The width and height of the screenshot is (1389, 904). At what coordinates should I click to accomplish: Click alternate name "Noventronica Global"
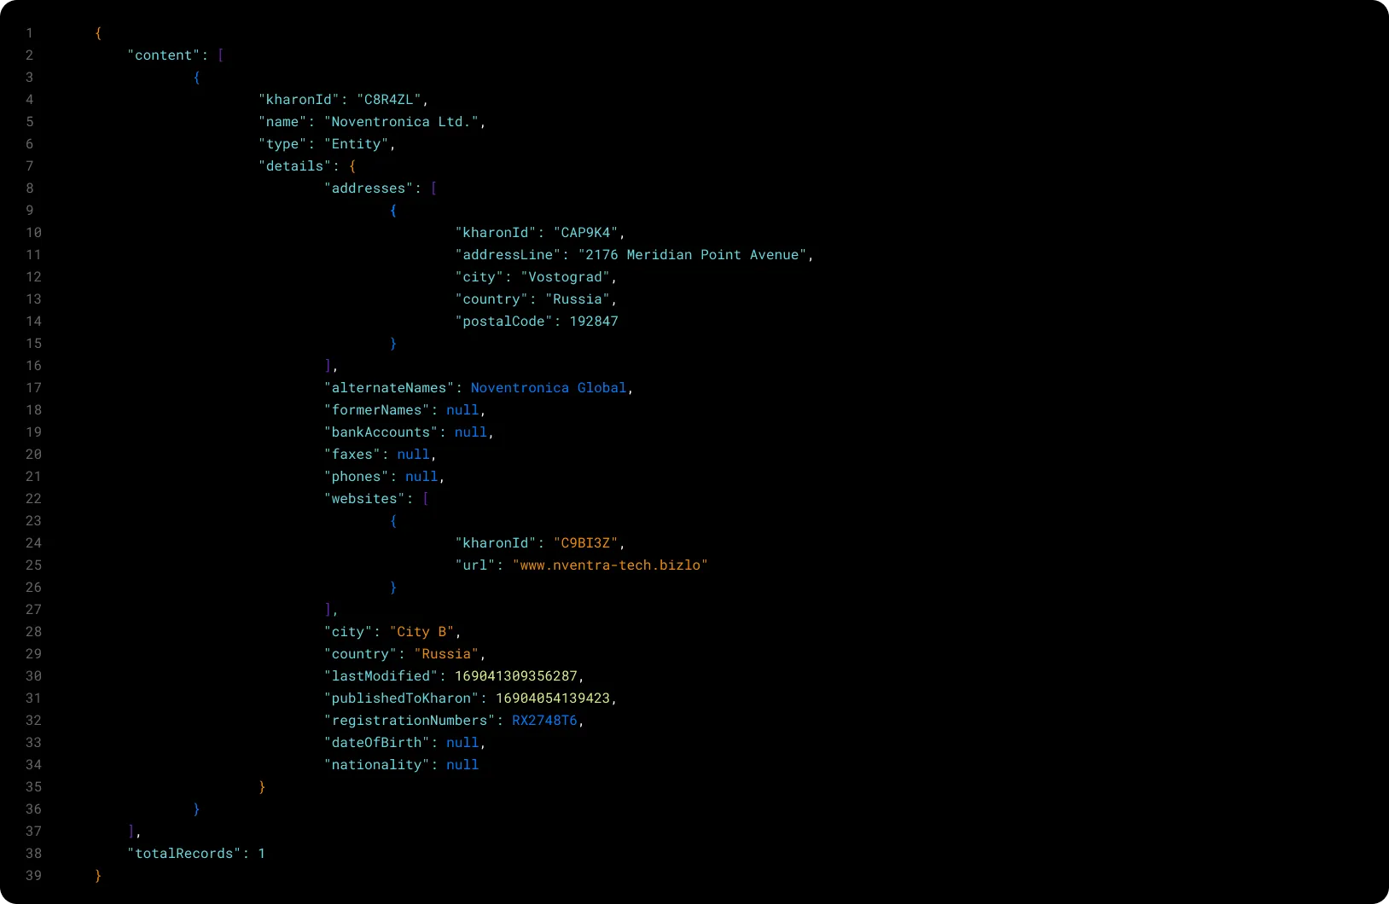(x=549, y=388)
